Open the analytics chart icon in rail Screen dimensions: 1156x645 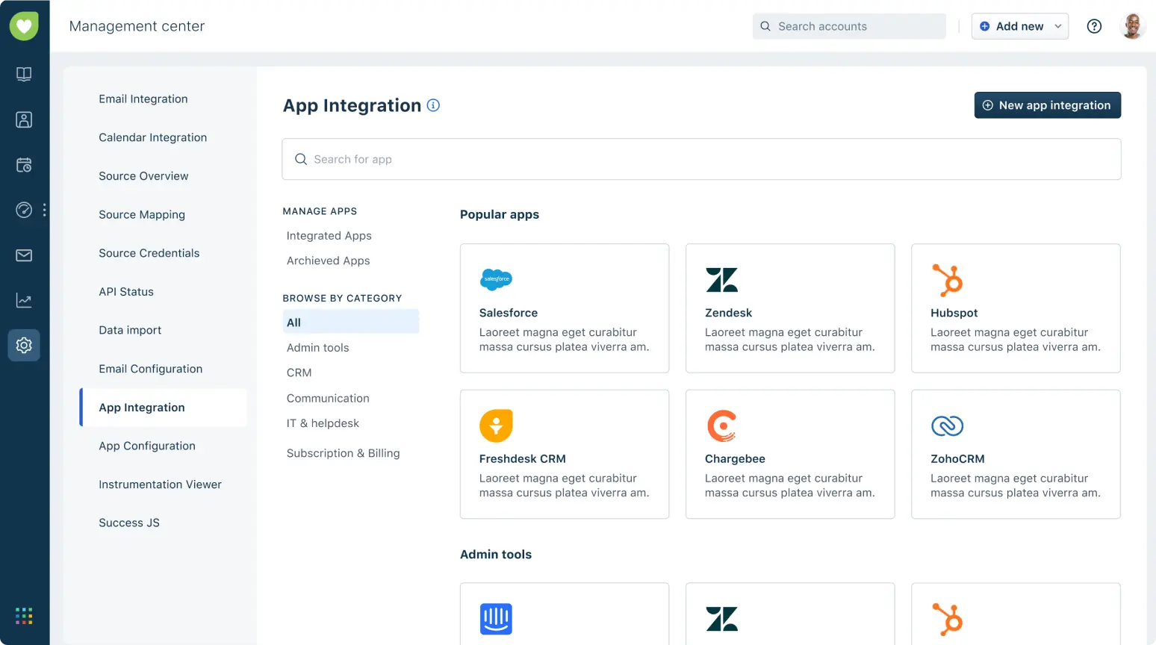pos(24,300)
